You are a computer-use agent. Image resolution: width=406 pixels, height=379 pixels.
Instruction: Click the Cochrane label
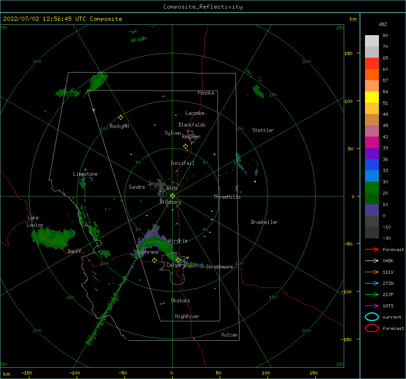click(x=148, y=252)
